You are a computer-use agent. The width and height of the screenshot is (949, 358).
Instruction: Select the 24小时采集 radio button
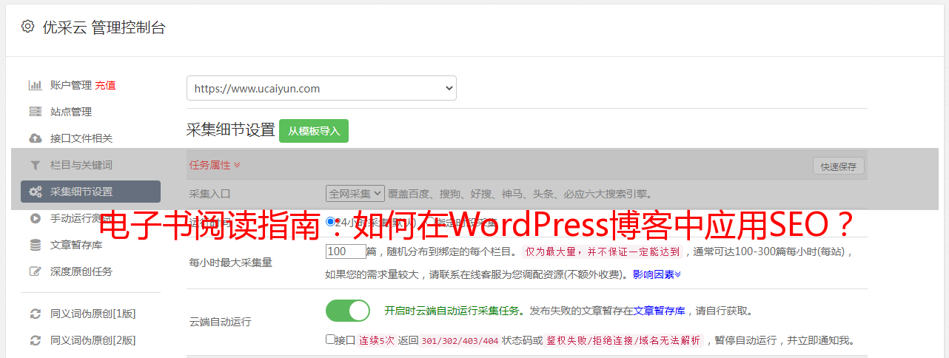331,220
